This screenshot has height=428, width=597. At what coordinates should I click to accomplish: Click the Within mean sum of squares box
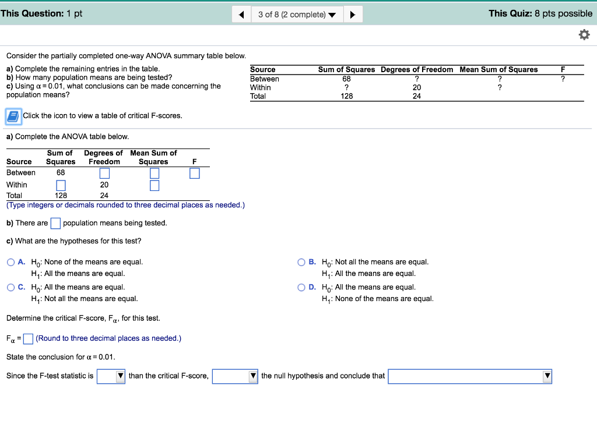pos(154,186)
